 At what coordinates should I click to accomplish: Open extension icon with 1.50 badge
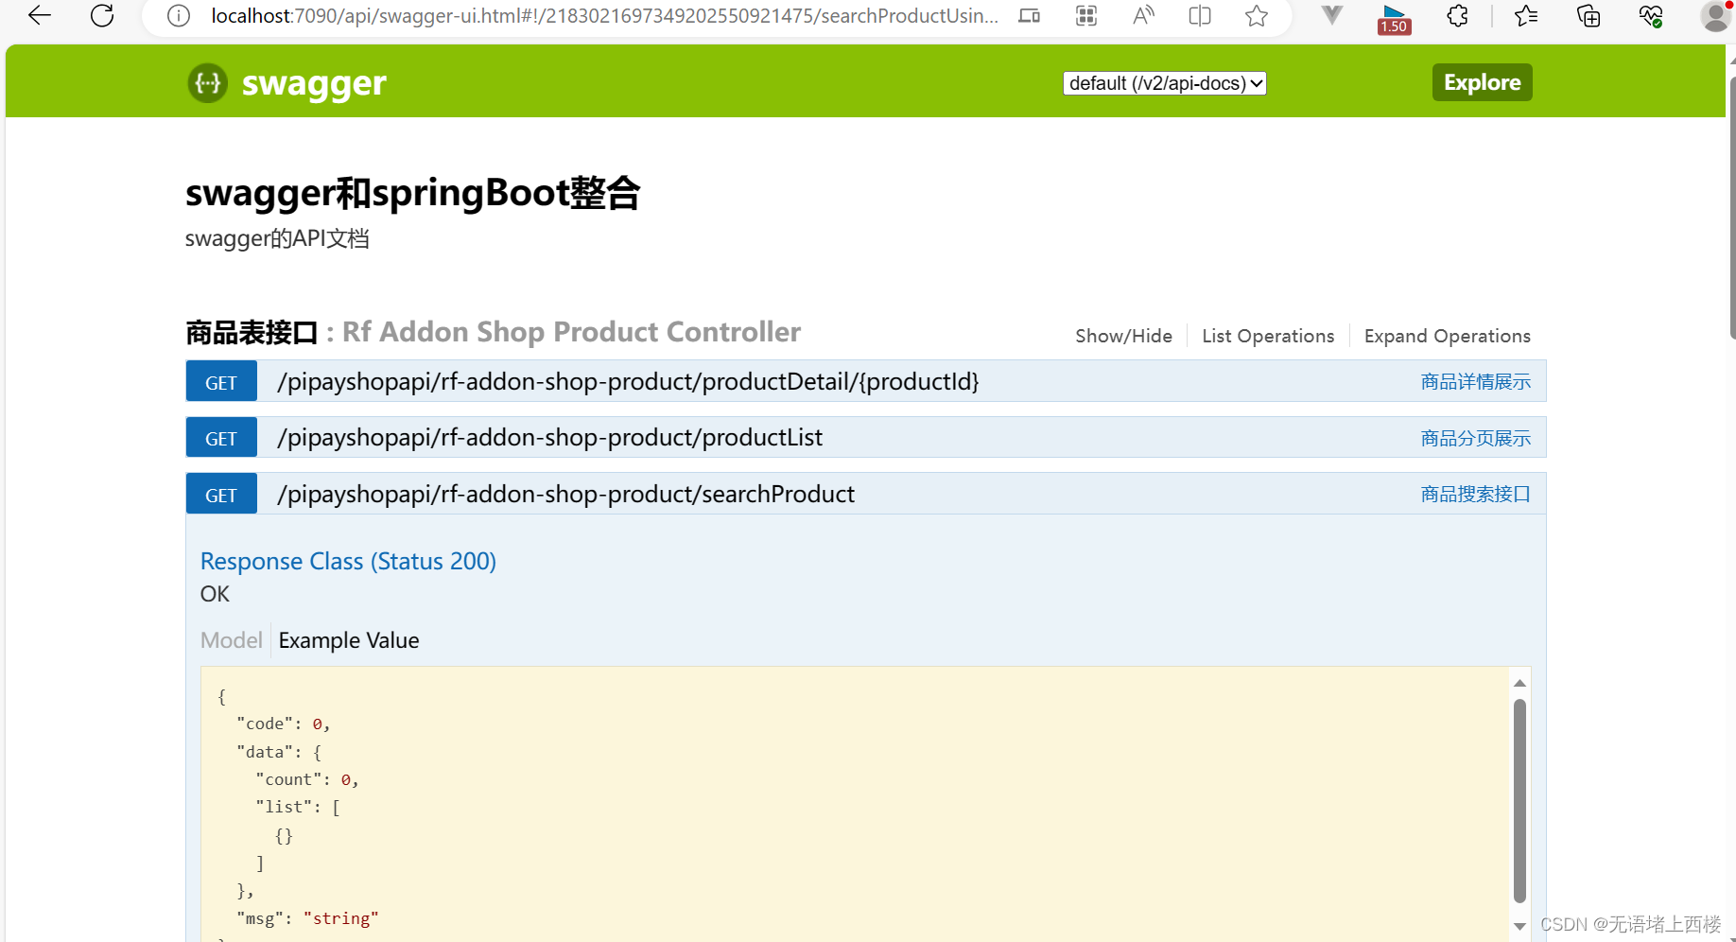click(x=1394, y=18)
